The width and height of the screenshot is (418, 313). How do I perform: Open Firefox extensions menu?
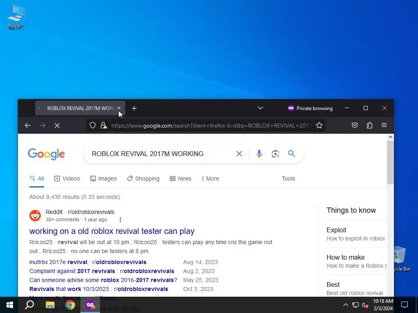[x=369, y=126]
